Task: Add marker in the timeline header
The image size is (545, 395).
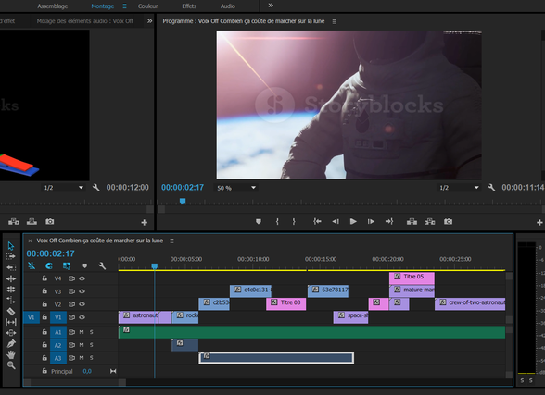Action: pyautogui.click(x=84, y=266)
